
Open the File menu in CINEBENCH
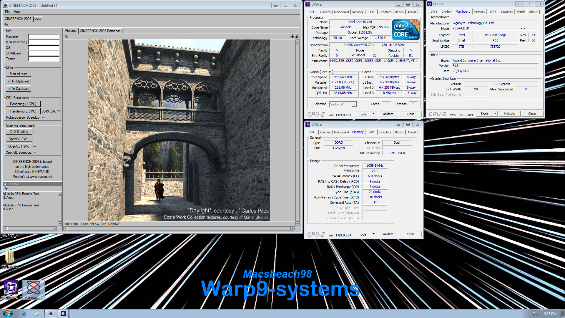[7, 12]
